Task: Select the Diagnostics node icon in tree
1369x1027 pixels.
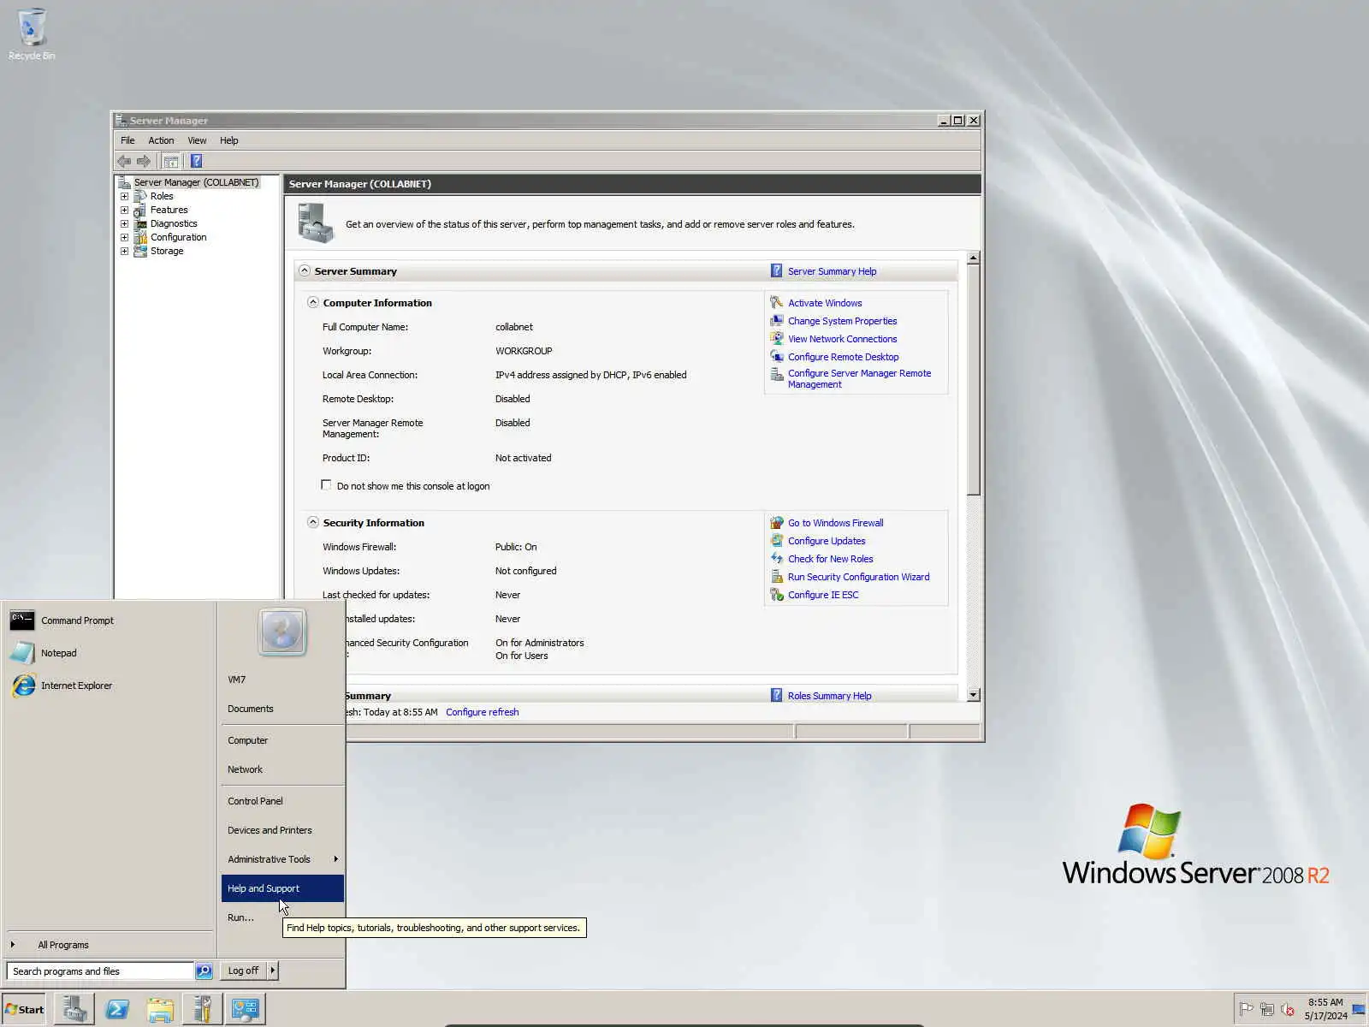Action: [140, 223]
